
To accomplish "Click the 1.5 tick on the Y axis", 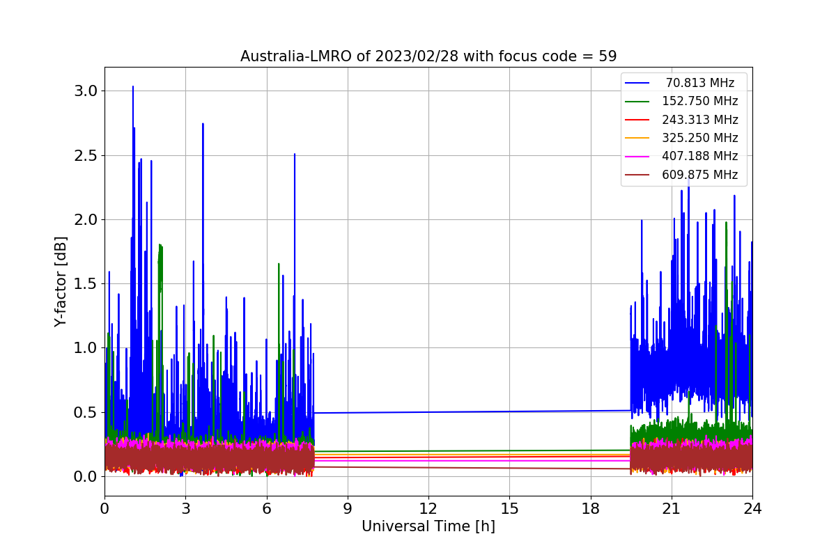I will coord(86,283).
